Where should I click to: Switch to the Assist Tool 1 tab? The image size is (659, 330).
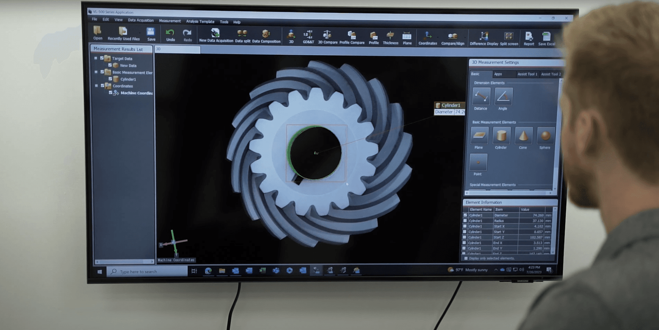tap(527, 74)
